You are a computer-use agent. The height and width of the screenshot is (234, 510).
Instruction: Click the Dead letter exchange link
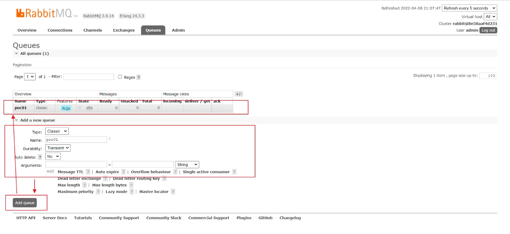tap(79, 178)
